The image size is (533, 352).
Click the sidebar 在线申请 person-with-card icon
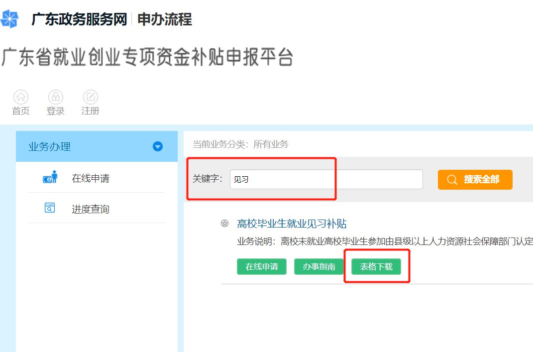[50, 177]
